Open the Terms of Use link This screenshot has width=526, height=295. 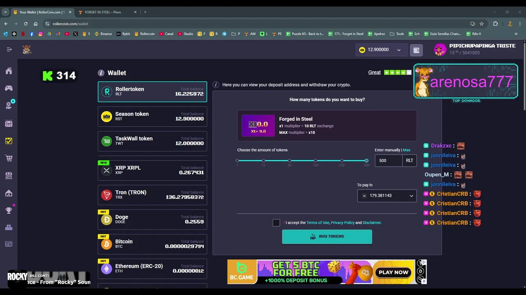[318, 223]
